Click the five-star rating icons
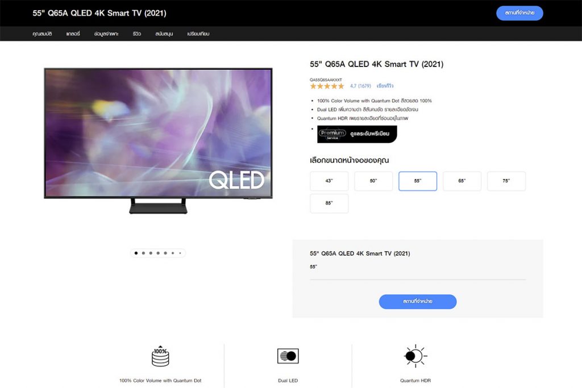The height and width of the screenshot is (388, 582). [327, 86]
